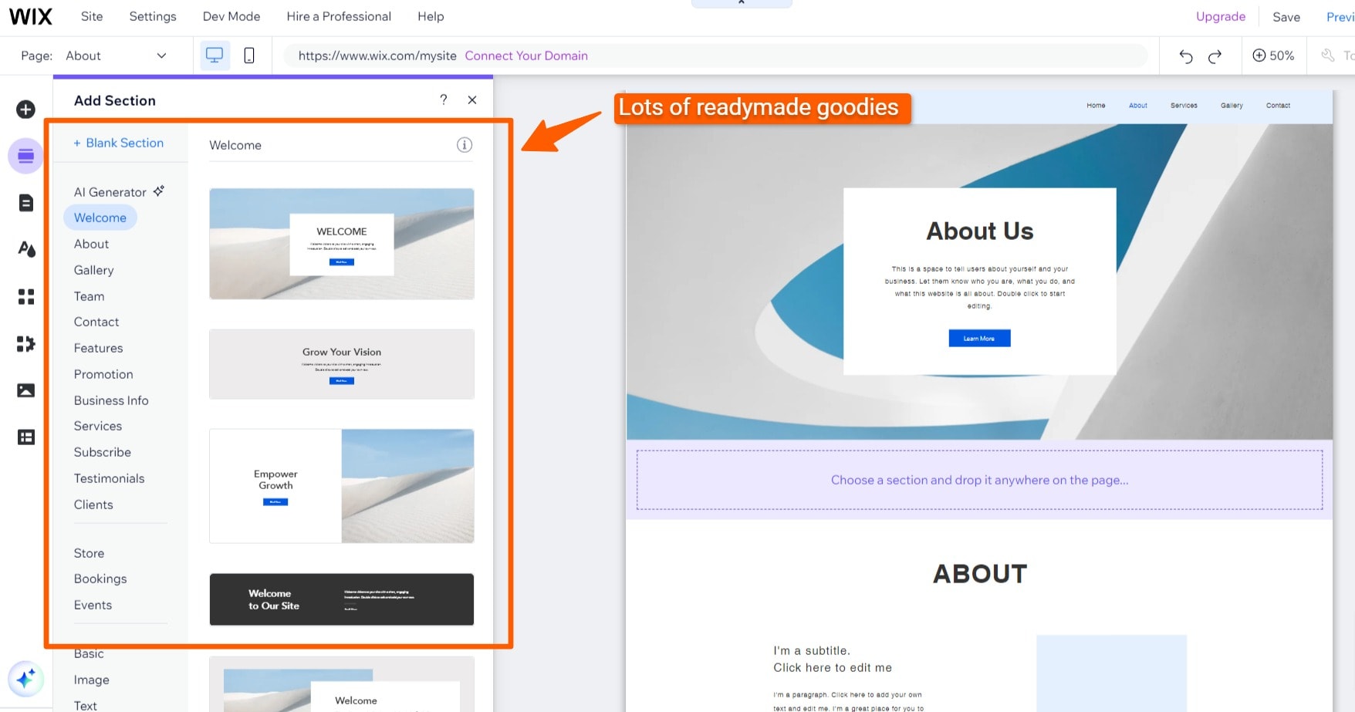This screenshot has height=712, width=1355.
Task: Open the Media panel
Action: point(25,390)
